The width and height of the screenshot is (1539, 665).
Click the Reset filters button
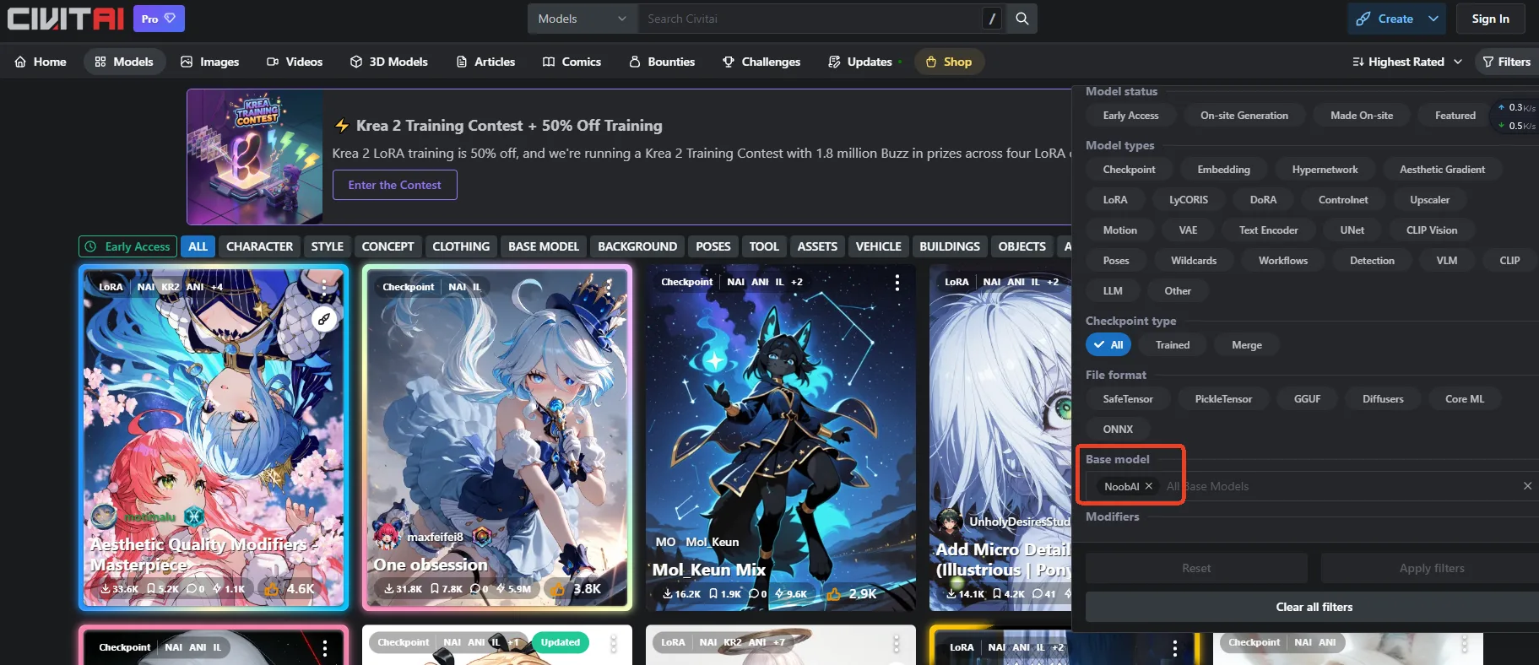pyautogui.click(x=1196, y=568)
